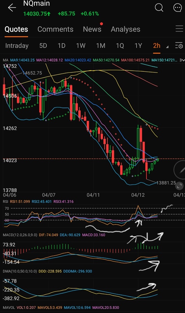This screenshot has height=313, width=185.
Task: Tap the MACD(12.0,26.0,9.0) indicator label
Action: click(x=20, y=235)
